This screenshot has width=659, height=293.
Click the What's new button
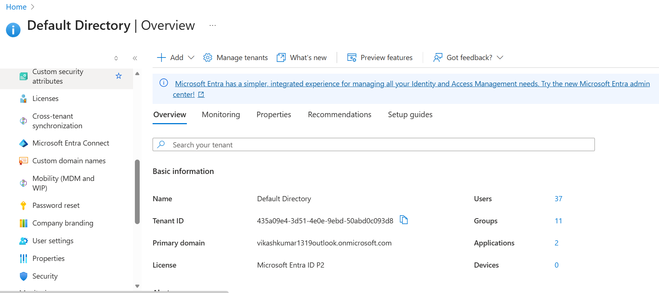301,57
